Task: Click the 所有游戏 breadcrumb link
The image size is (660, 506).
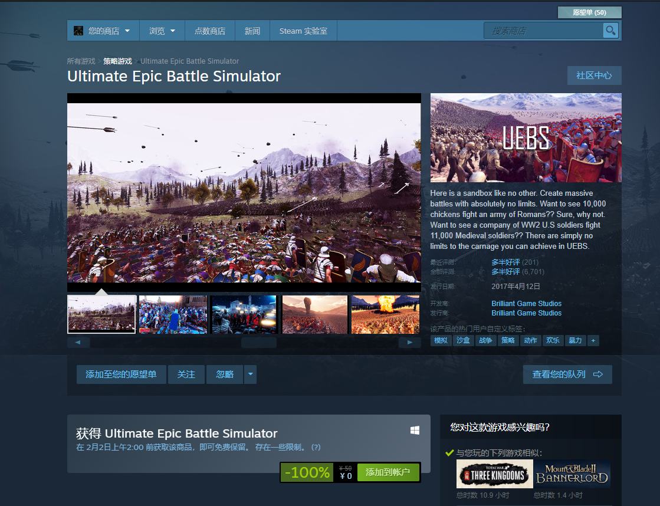Action: point(81,61)
